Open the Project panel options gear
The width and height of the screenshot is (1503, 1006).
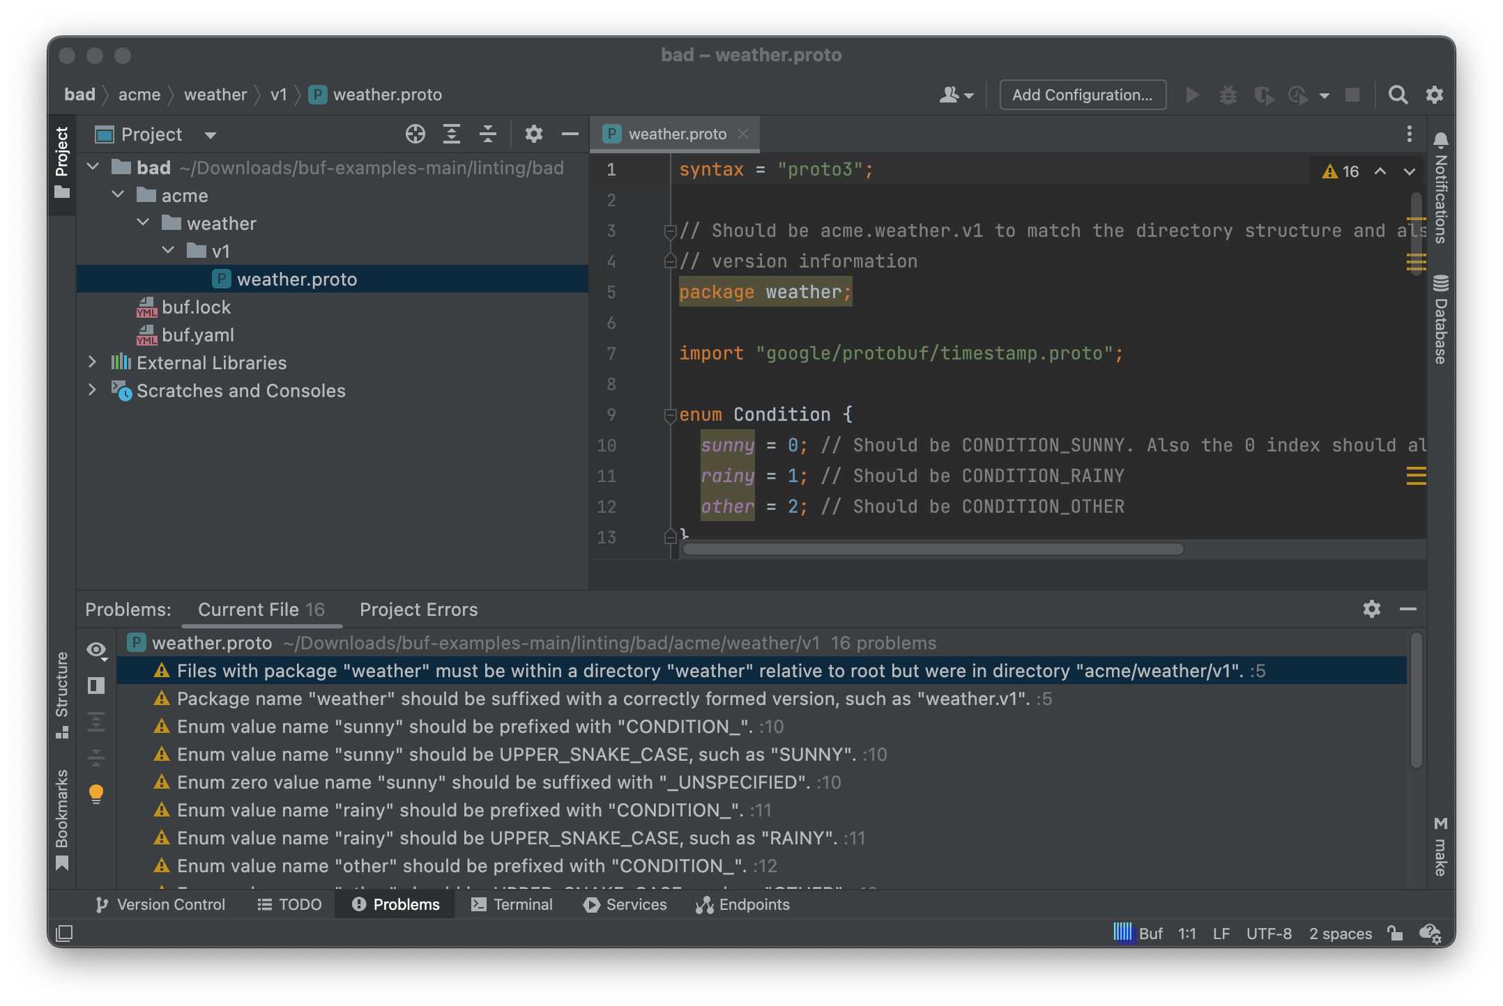click(534, 134)
